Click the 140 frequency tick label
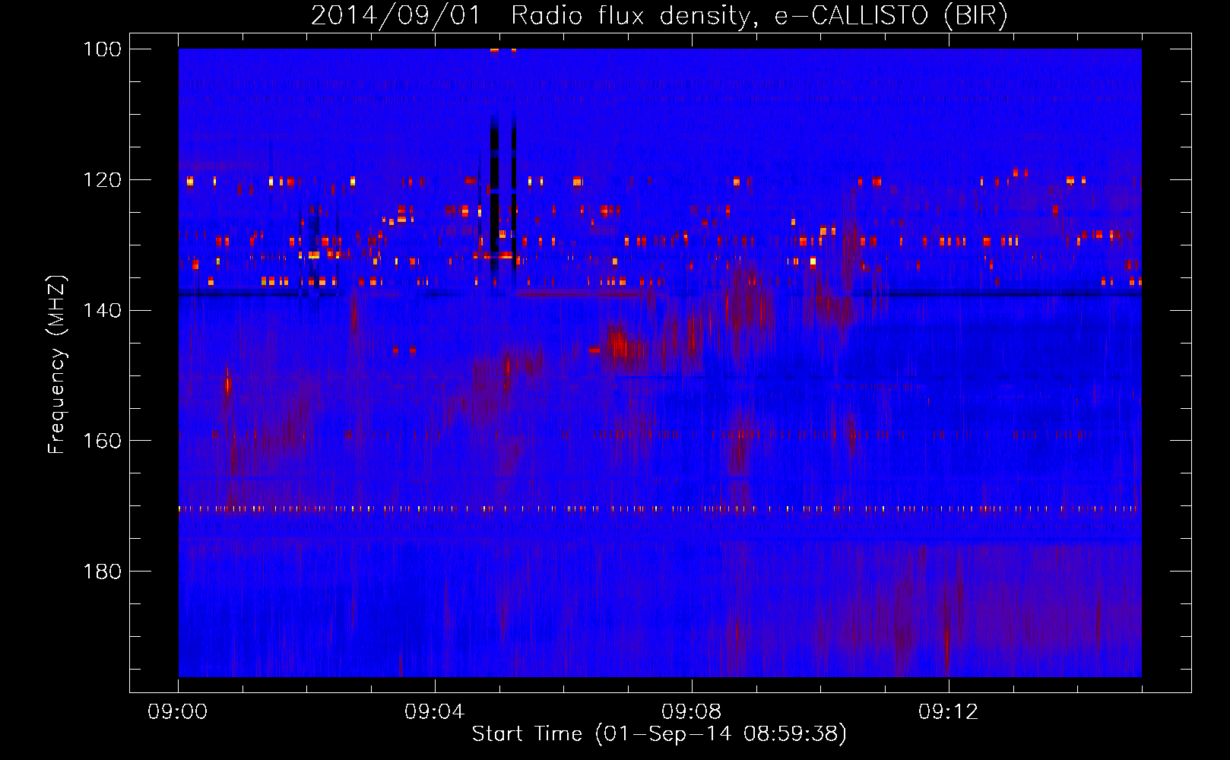 click(x=102, y=310)
